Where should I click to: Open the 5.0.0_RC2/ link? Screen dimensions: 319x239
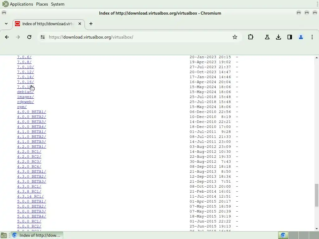tap(29, 226)
